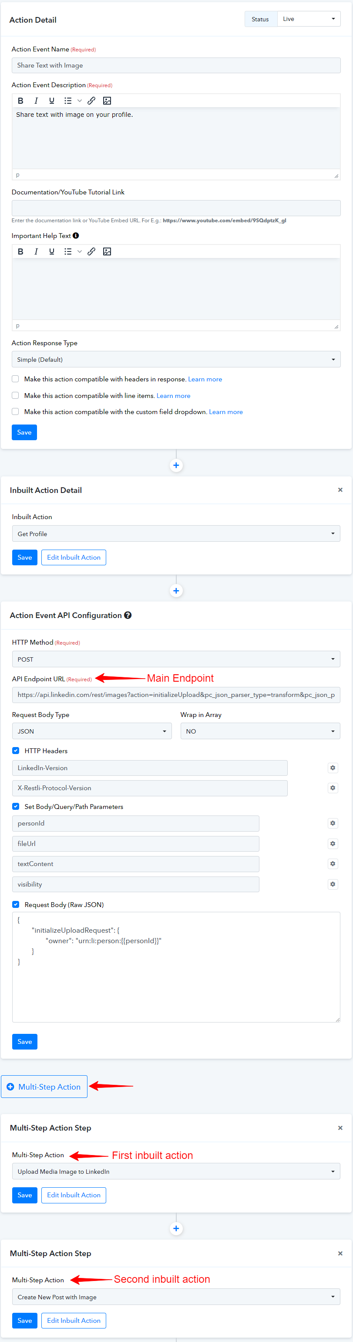Uncheck the HTTP Headers checkbox
353x1342 pixels.
coord(16,751)
